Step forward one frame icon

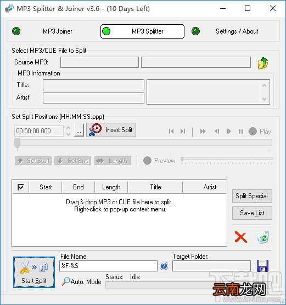pos(229,132)
